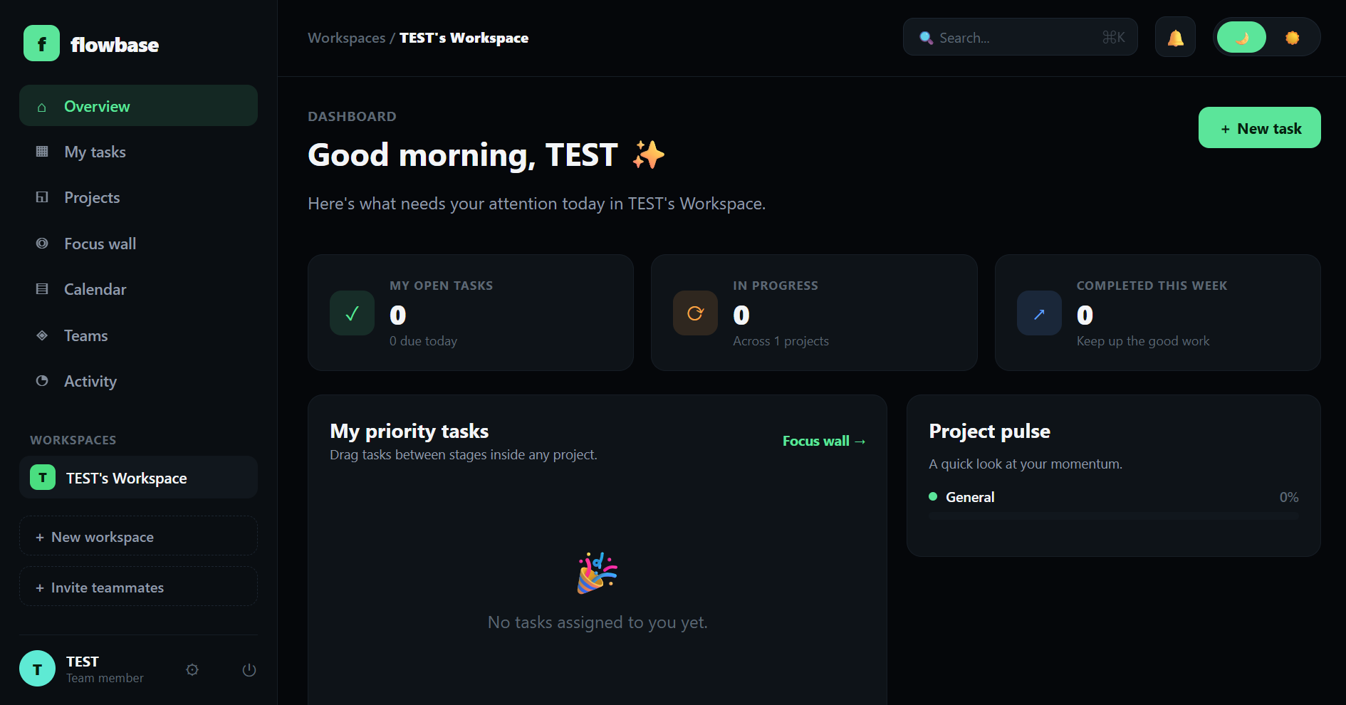Click the search magnifier icon
Screen dimensions: 1346x705
[x=926, y=38]
